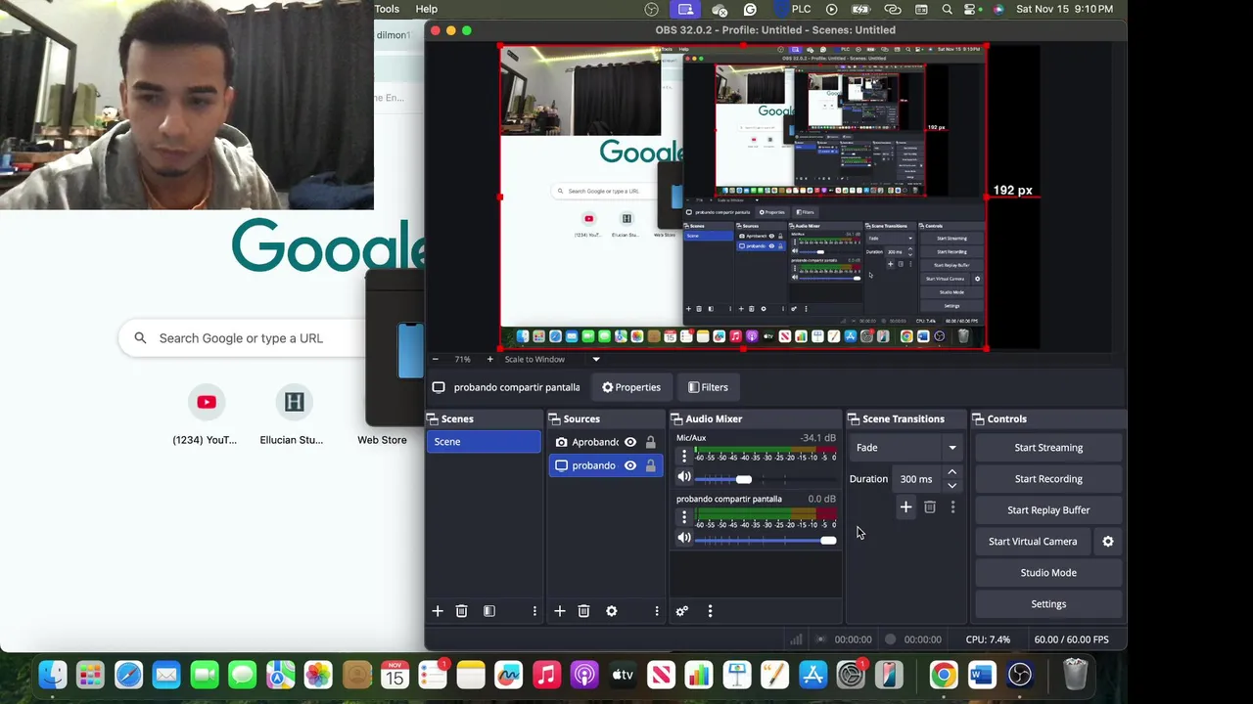Open Spotlight search in the menu bar
Image resolution: width=1253 pixels, height=704 pixels.
(x=947, y=9)
